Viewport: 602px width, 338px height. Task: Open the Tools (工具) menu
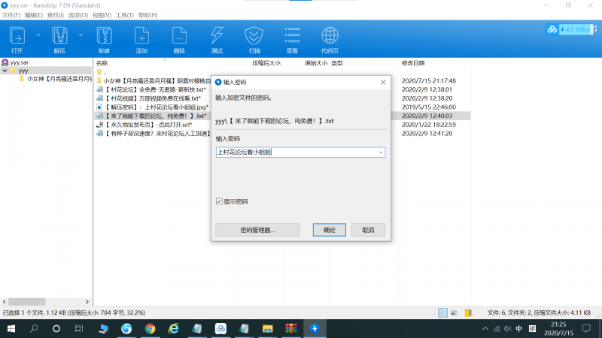point(125,15)
